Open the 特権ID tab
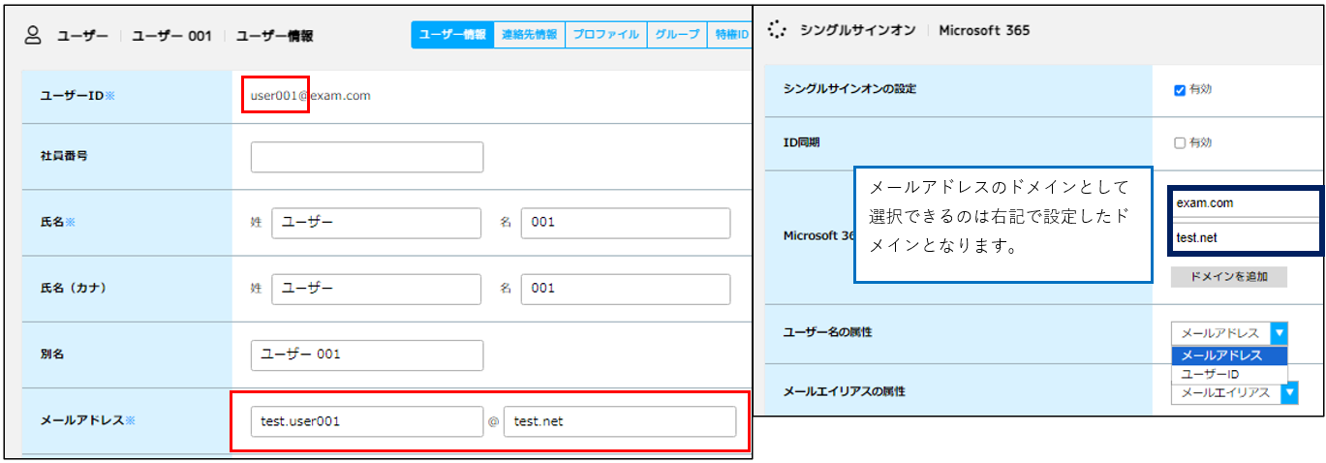Screen dimensions: 1326x463 click(x=730, y=35)
